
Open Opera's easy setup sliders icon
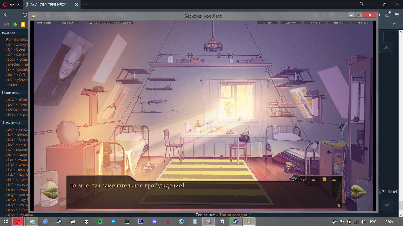[x=397, y=15]
